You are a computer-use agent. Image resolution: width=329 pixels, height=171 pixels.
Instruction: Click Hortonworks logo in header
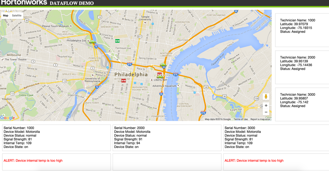coord(24,3)
